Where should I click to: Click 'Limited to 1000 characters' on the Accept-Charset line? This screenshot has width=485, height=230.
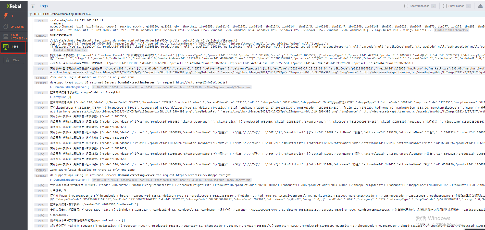(x=451, y=30)
